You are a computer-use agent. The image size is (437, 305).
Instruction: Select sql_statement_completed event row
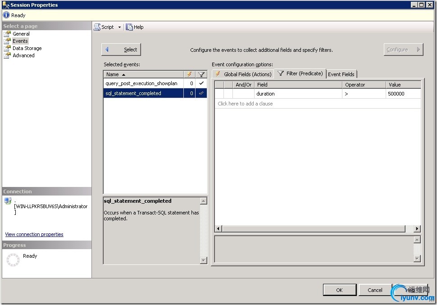(155, 93)
